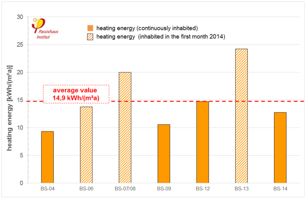Click the BS-14 x-axis label
Viewport: 306px width, 198px height.
[280, 189]
